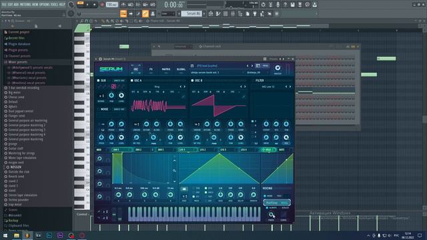Click Serum's MENU button
427x240 pixels.
[266, 66]
